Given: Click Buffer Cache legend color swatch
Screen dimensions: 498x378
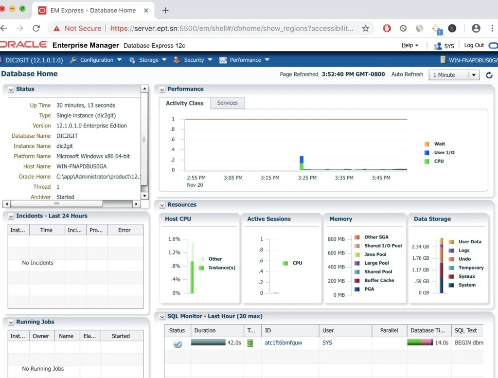Looking at the screenshot, I should tap(357, 281).
